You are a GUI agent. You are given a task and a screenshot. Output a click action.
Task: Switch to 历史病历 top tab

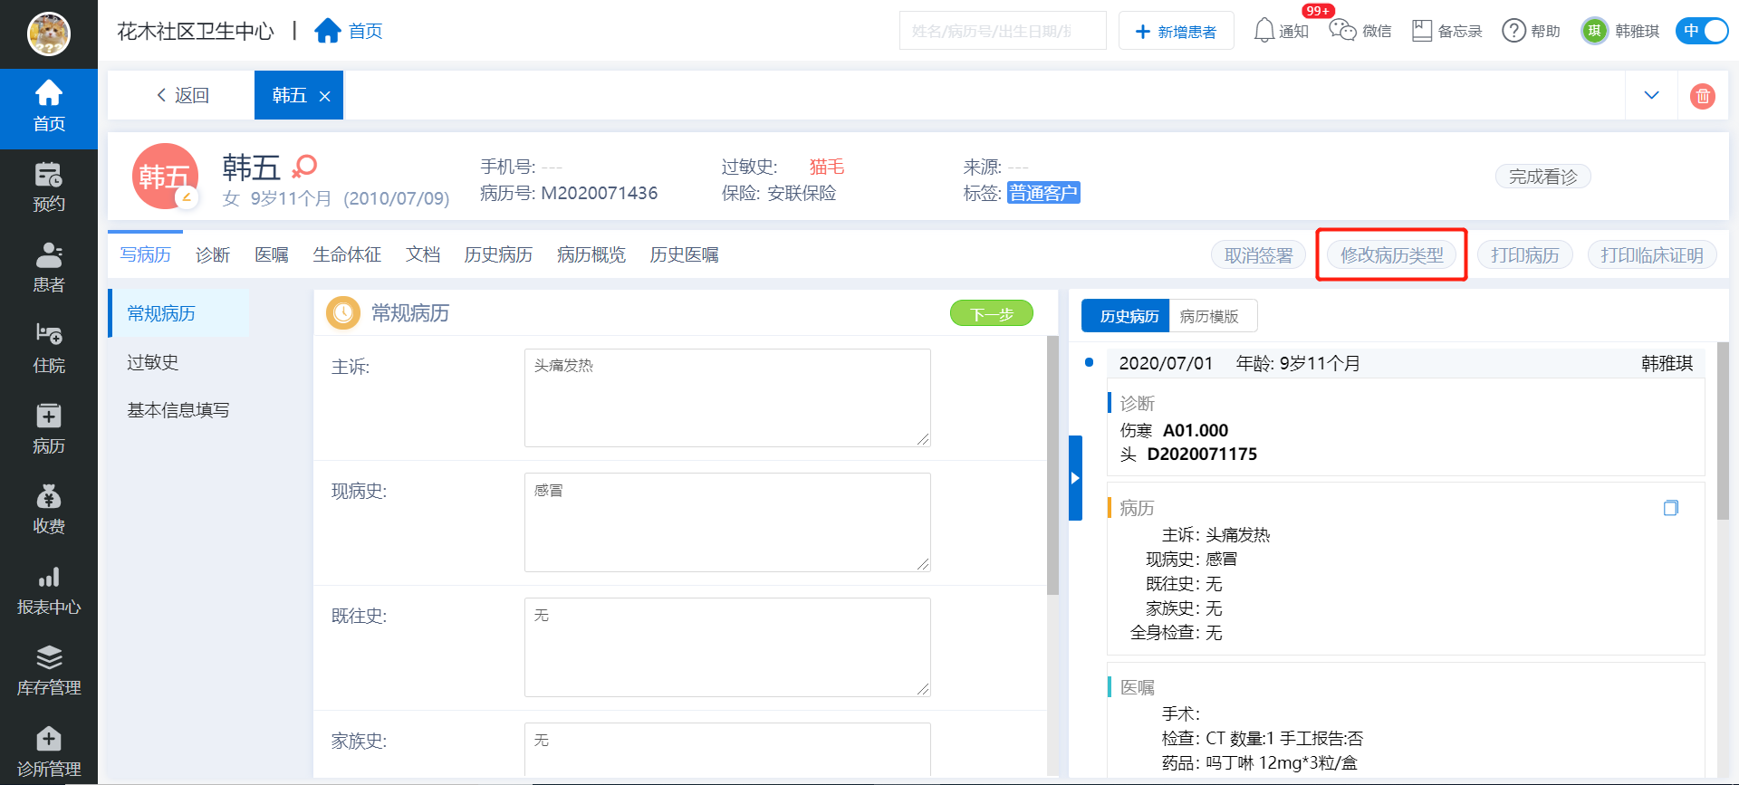[498, 254]
